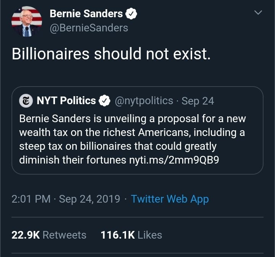Screen dimensions: 275x257
Task: Open the Twitter Web App source link
Action: coord(170,199)
